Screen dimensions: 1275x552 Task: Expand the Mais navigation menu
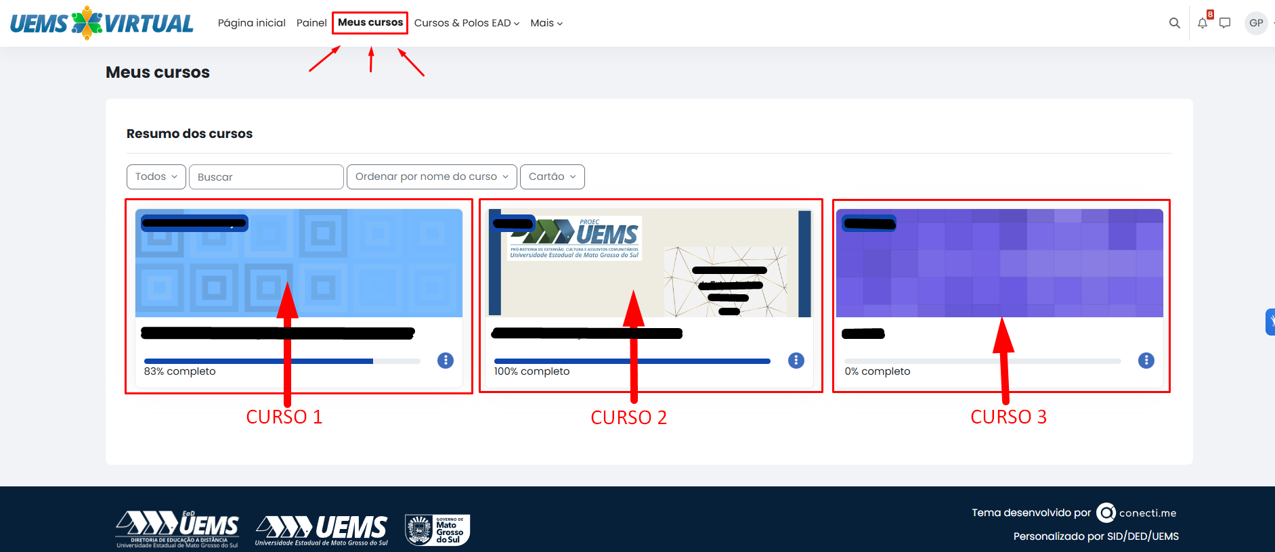(x=546, y=23)
